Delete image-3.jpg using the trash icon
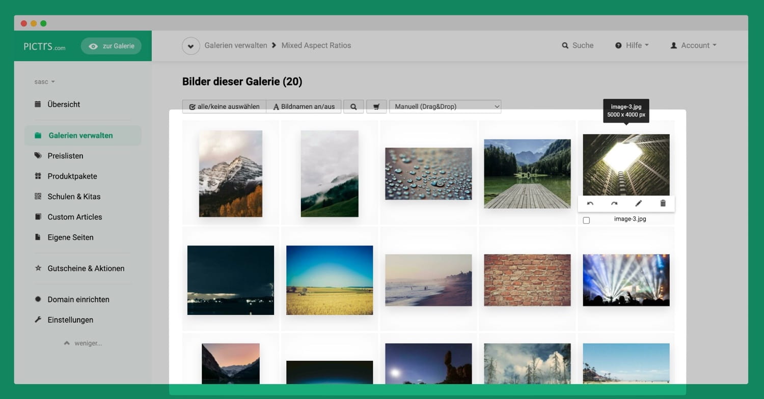Screen dimensions: 764x399 [663, 204]
